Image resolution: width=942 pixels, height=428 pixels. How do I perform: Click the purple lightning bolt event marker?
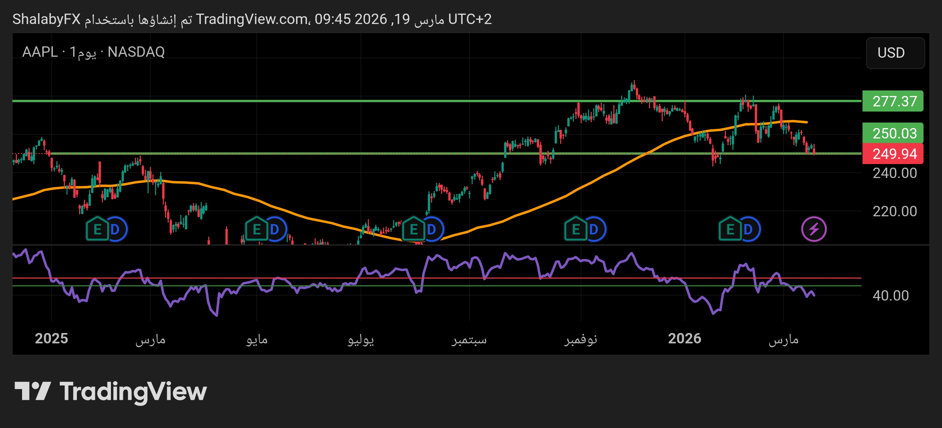click(814, 229)
